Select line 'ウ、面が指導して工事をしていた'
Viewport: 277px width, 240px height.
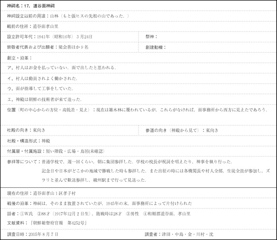tap(40, 88)
